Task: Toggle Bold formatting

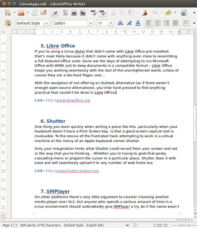Action: pyautogui.click(x=120, y=23)
